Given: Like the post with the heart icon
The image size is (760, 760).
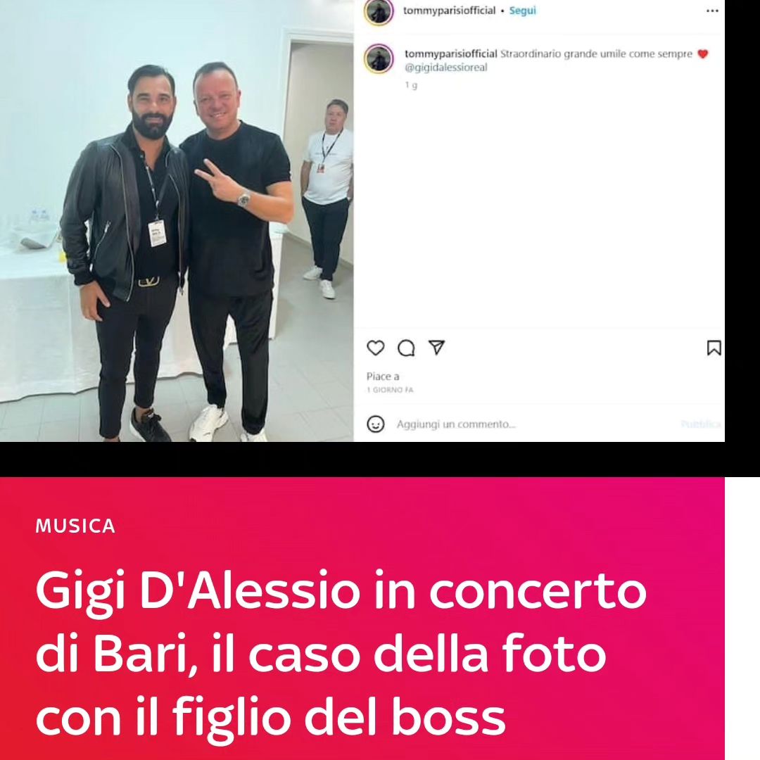Looking at the screenshot, I should pyautogui.click(x=375, y=348).
